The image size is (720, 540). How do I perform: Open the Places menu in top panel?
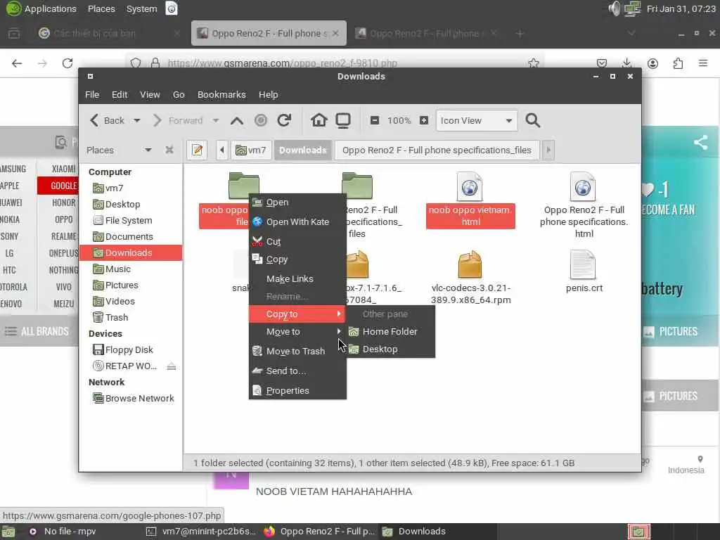tap(101, 8)
